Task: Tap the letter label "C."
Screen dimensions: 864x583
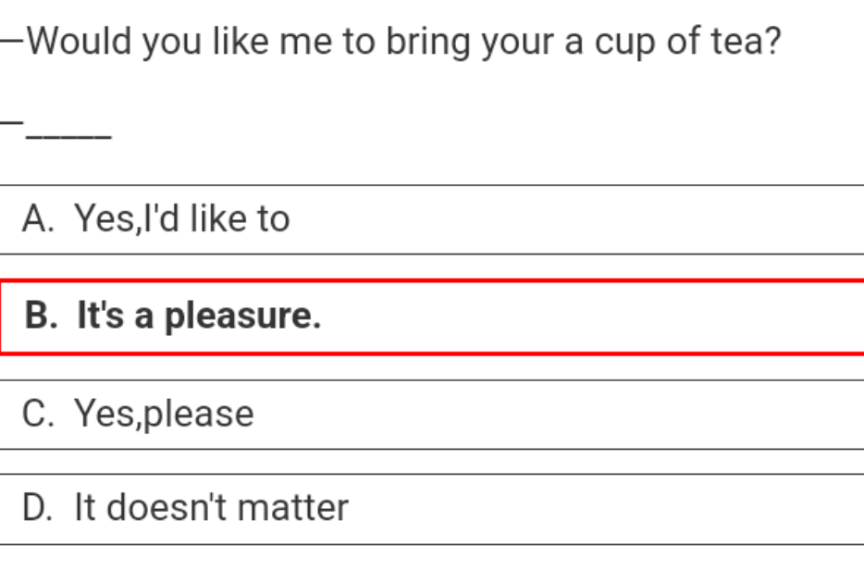Action: (x=39, y=414)
